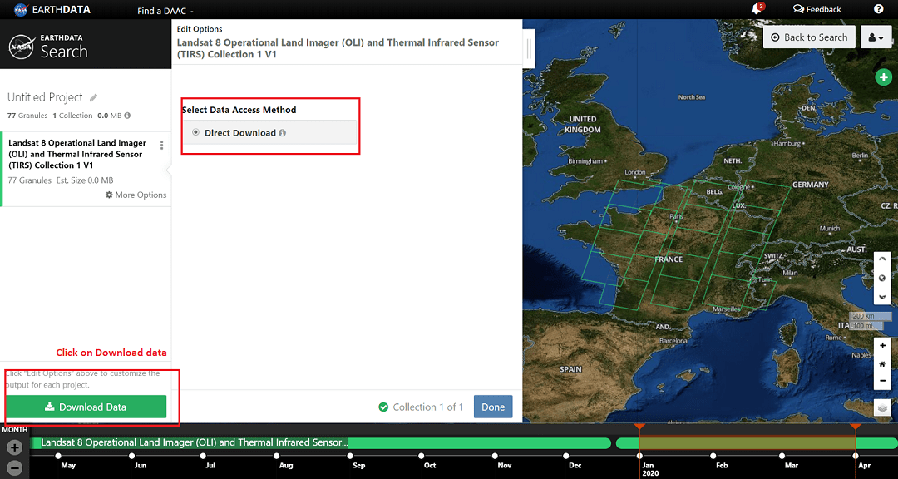898x479 pixels.
Task: Click the Aug tick on the timeline
Action: (x=277, y=456)
